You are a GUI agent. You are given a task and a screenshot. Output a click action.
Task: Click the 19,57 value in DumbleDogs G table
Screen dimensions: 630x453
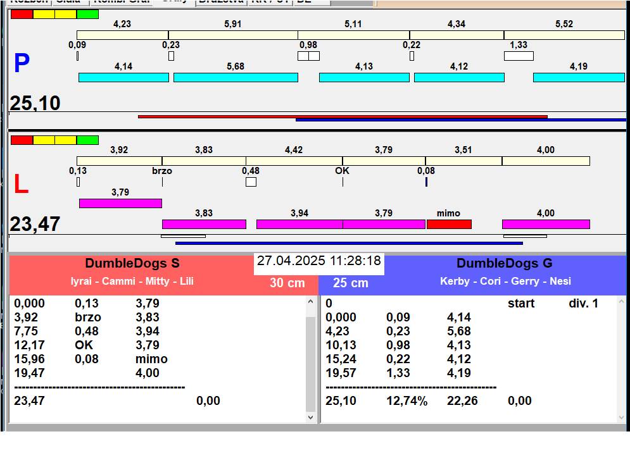coord(341,373)
